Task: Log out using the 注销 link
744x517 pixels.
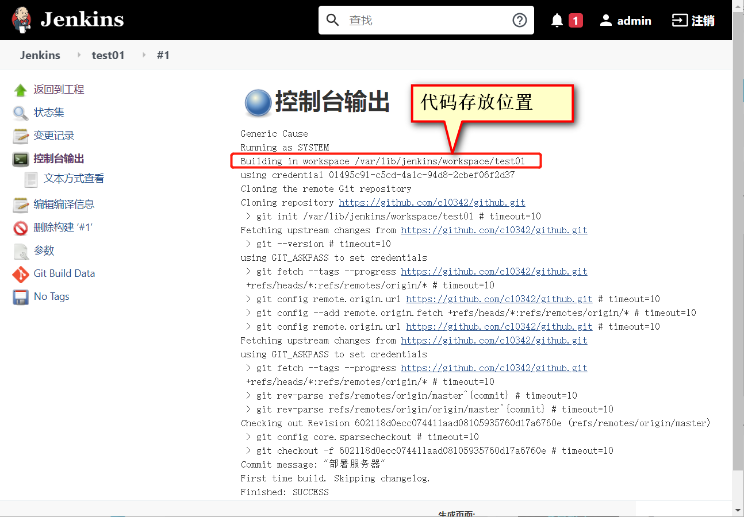Action: [703, 21]
